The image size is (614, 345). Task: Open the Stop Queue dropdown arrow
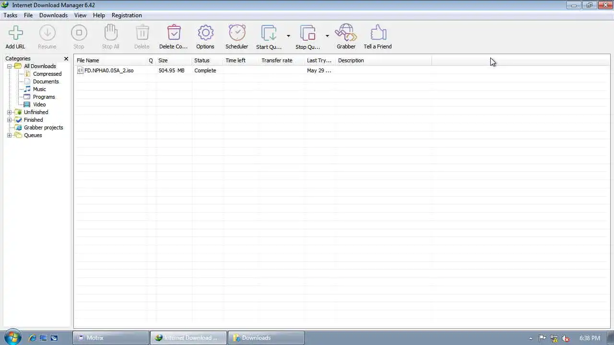[x=327, y=36]
